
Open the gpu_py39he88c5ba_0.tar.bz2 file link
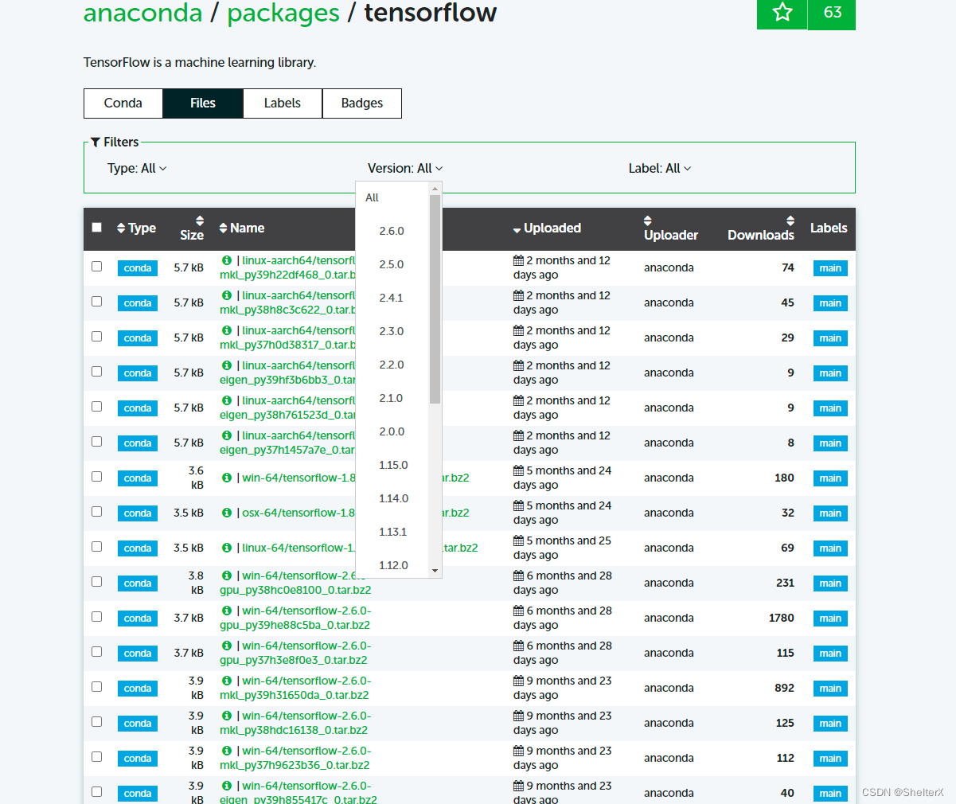click(x=295, y=618)
